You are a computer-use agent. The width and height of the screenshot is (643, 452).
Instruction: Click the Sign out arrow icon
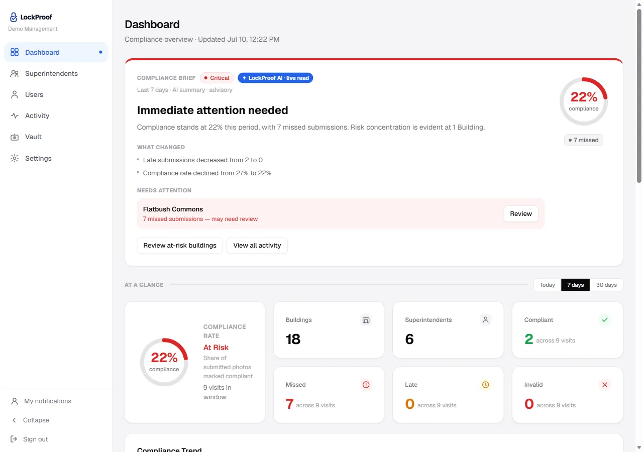tap(14, 439)
